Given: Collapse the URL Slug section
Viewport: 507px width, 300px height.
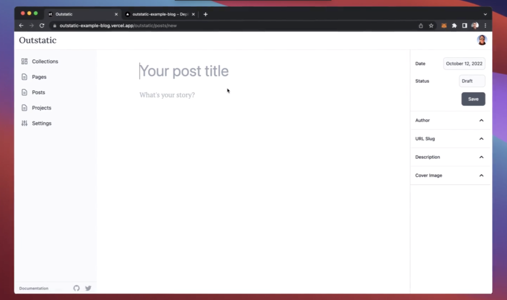Looking at the screenshot, I should point(481,138).
